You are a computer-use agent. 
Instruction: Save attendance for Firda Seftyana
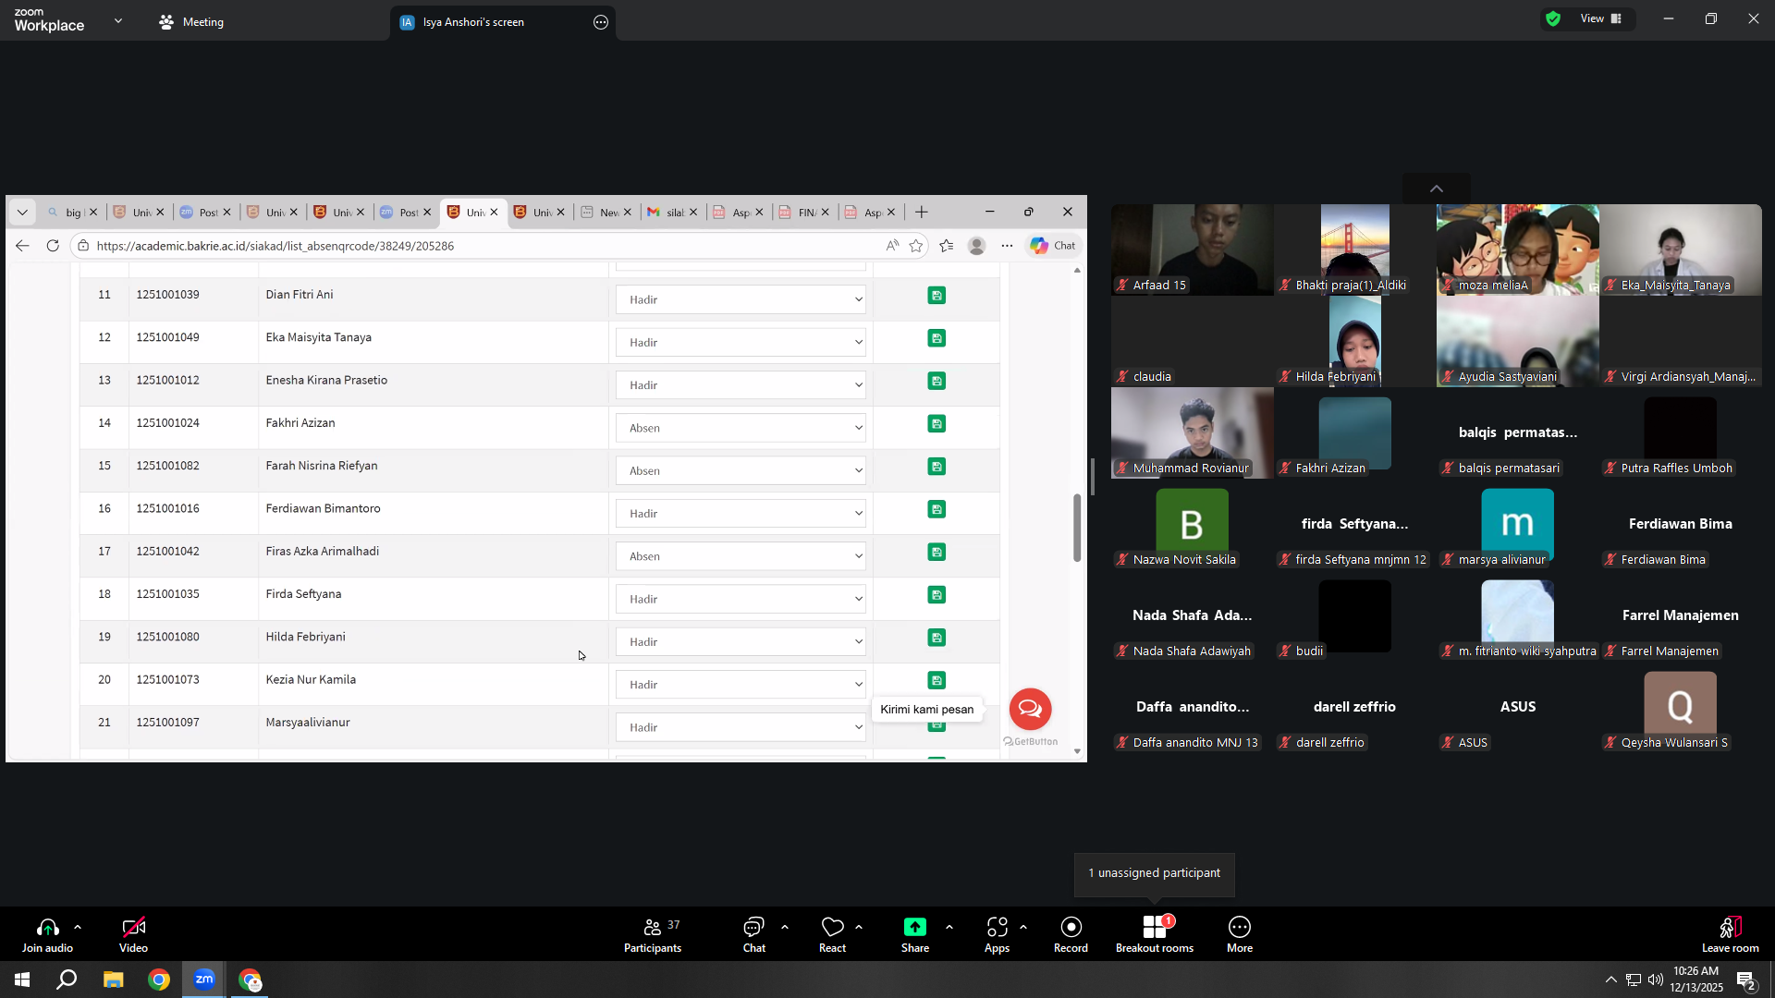(936, 595)
